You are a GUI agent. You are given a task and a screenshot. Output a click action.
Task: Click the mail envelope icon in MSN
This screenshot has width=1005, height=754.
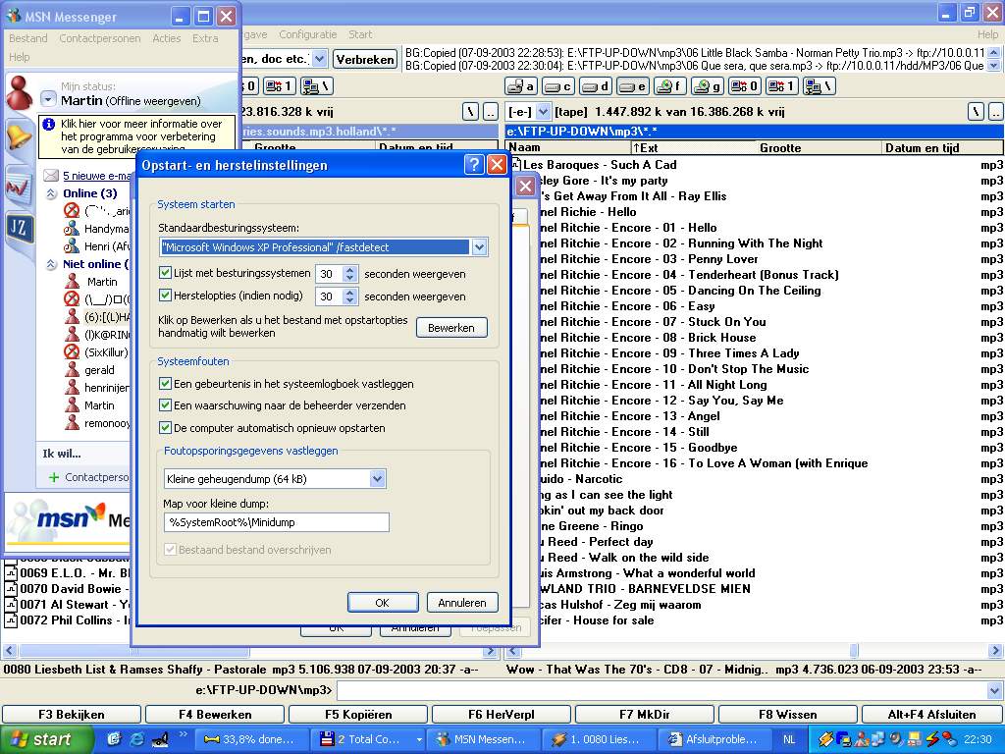pos(51,176)
